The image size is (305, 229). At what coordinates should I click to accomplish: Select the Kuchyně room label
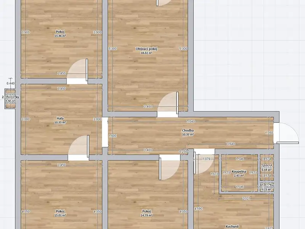pos(232,226)
